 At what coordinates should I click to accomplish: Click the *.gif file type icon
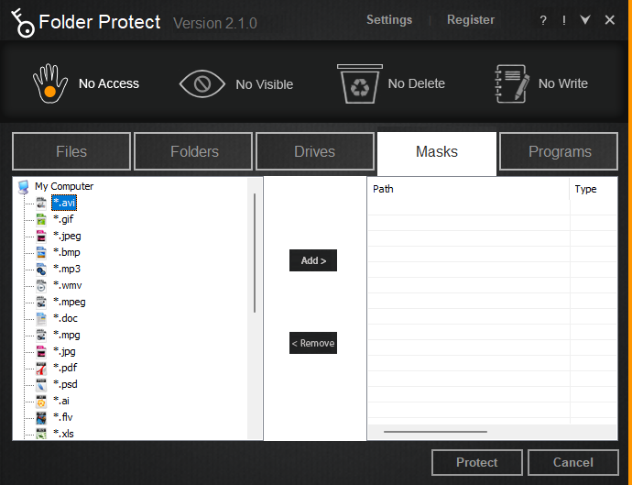point(41,220)
